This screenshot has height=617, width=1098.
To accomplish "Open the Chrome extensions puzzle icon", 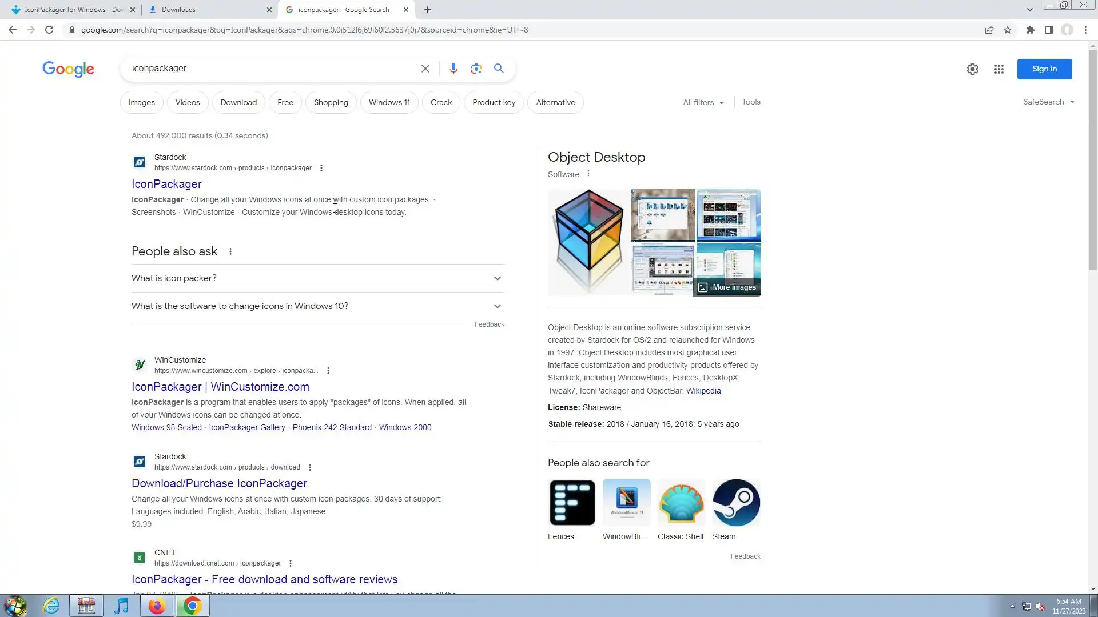I will [1030, 30].
